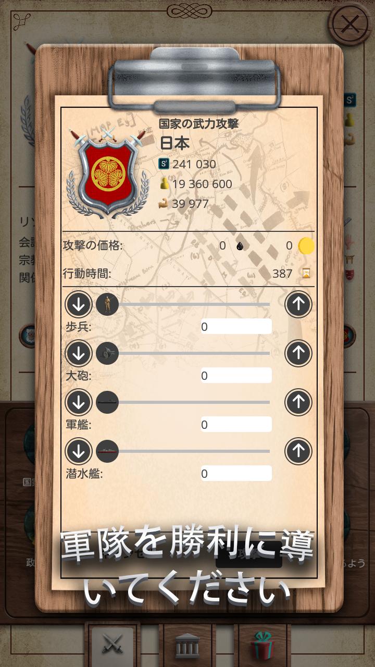Decrease submarine (潜水艦) count with down arrow
375x667 pixels.
[79, 451]
